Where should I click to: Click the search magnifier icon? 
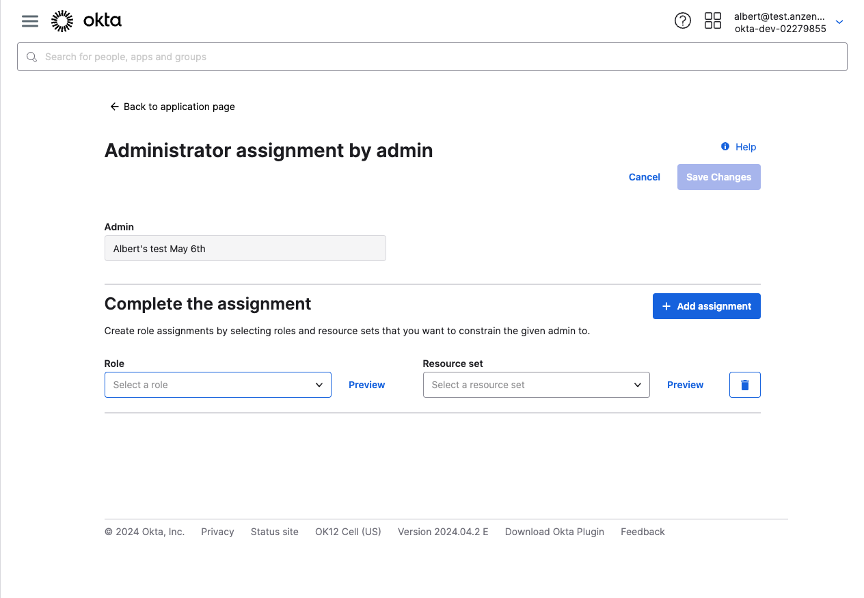31,57
